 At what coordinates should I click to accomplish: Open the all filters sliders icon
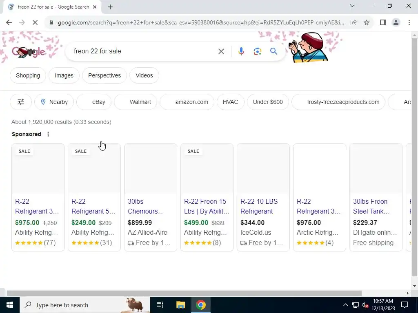pos(21,102)
